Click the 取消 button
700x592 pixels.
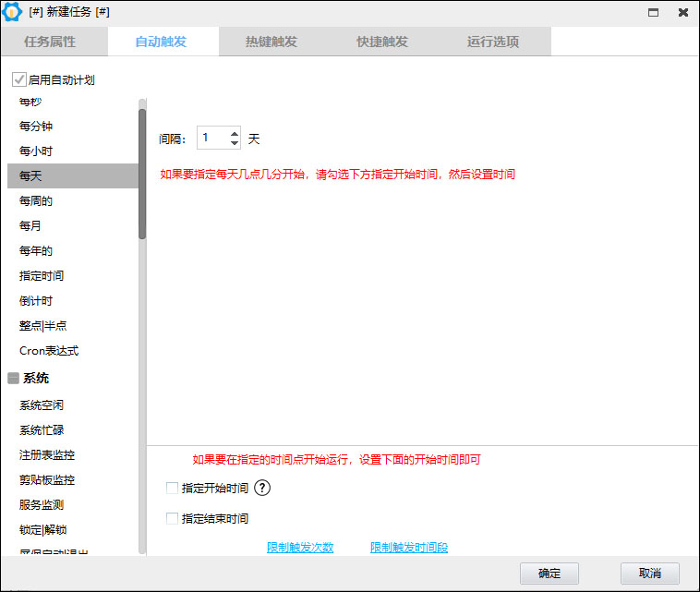pyautogui.click(x=649, y=574)
